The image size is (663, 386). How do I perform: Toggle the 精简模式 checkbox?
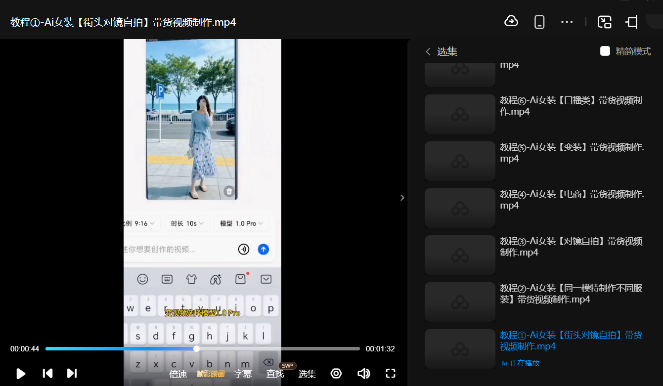pos(605,51)
